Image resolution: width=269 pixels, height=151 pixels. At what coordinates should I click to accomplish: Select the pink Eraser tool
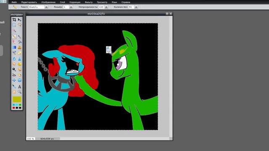pos(14,42)
